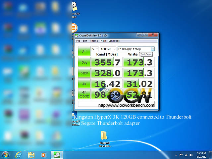Select the 4K read result 16.42
This screenshot has height=159, width=212.
(107, 83)
